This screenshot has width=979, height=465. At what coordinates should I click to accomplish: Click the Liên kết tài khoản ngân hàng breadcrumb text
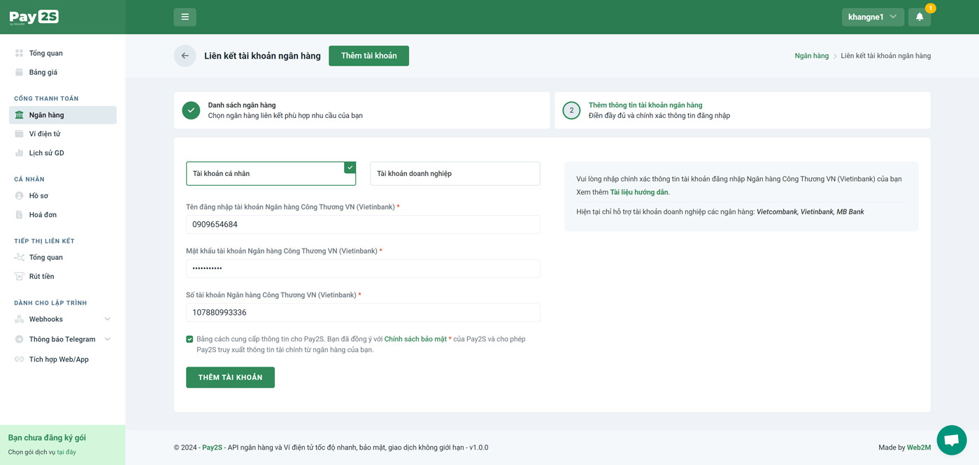[886, 56]
